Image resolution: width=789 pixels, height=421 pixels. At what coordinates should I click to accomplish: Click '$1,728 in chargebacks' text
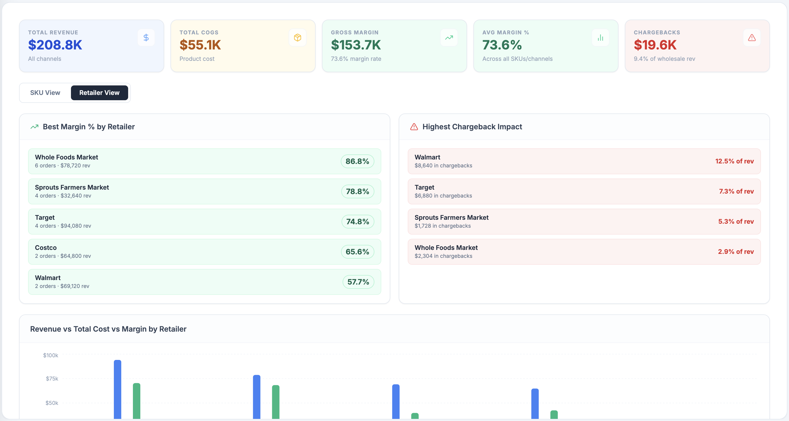click(443, 226)
